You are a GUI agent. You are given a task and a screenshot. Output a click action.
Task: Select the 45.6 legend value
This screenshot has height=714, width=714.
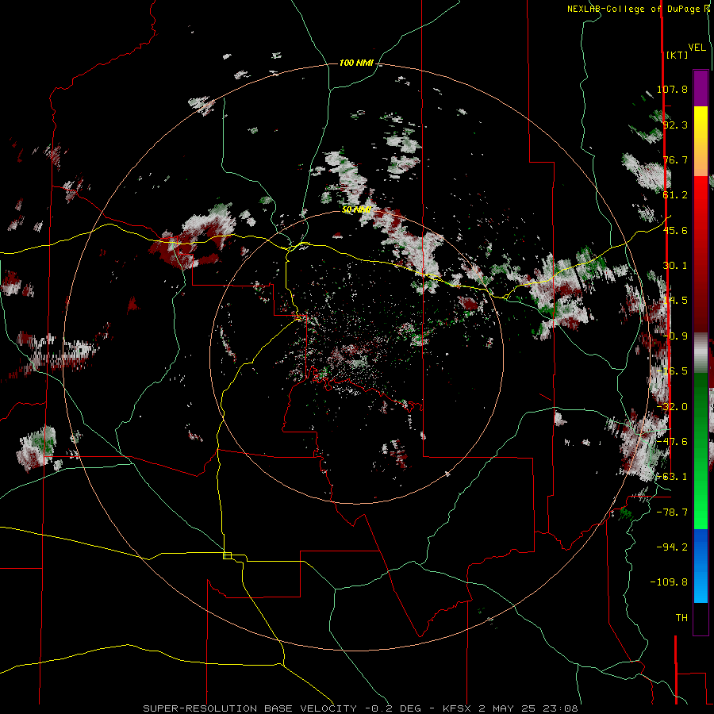(675, 230)
